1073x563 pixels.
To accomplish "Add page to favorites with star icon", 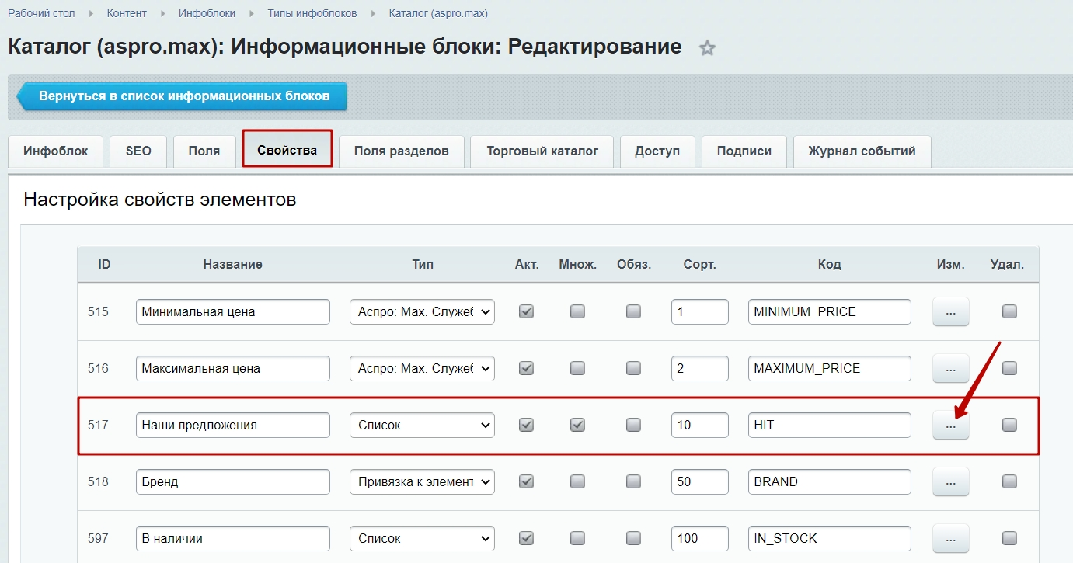I will click(707, 48).
